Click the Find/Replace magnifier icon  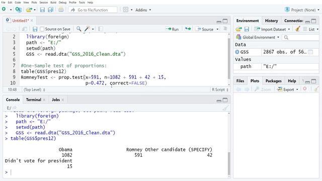(78, 29)
